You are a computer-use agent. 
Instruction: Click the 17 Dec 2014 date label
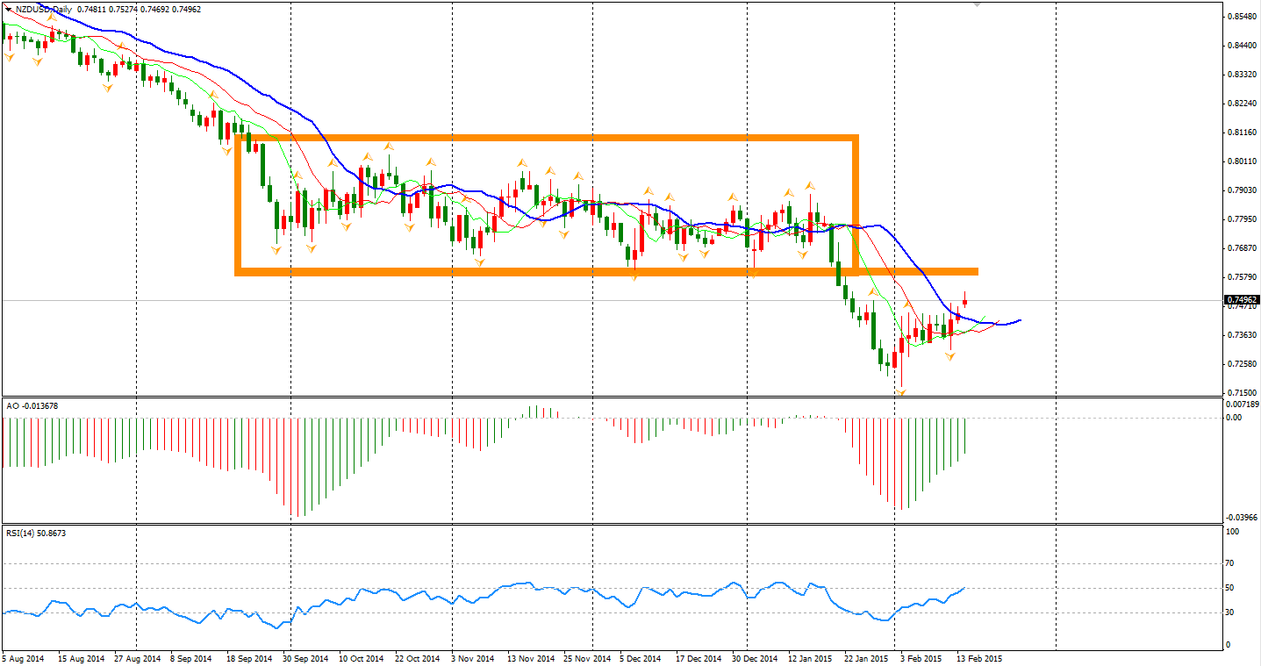click(699, 657)
